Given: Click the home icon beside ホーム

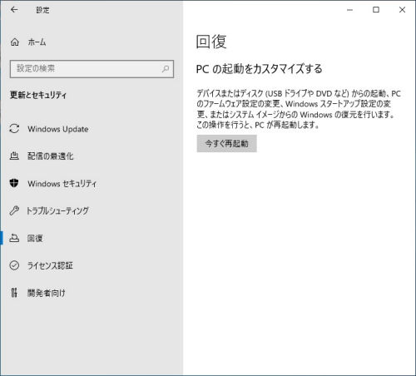Looking at the screenshot, I should pos(15,42).
